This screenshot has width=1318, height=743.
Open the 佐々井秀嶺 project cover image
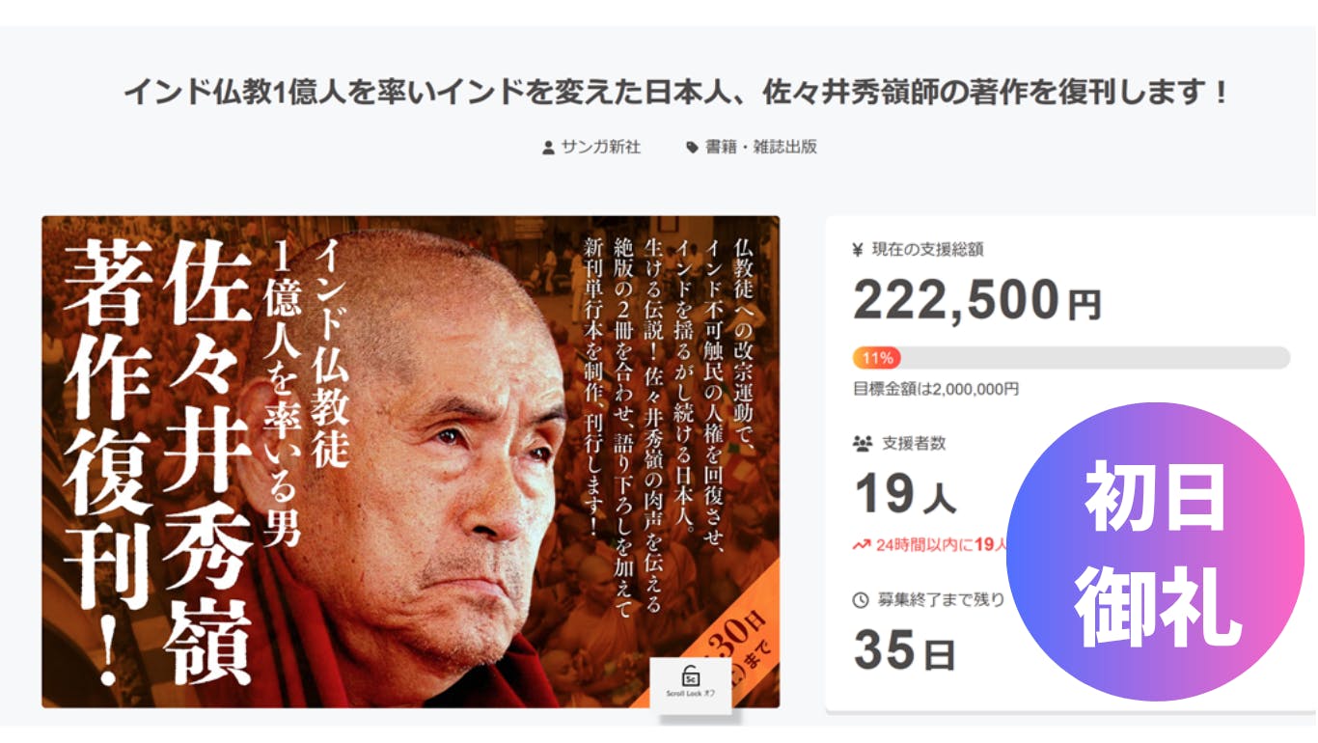(x=410, y=461)
